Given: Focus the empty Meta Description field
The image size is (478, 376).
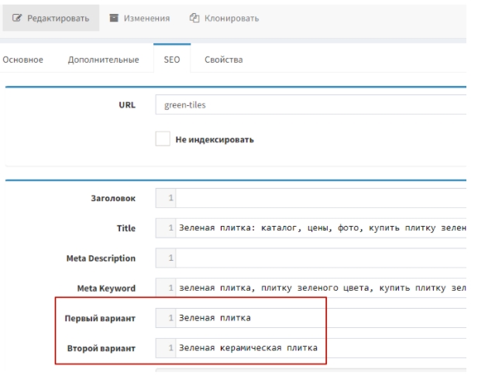Looking at the screenshot, I should (318, 258).
